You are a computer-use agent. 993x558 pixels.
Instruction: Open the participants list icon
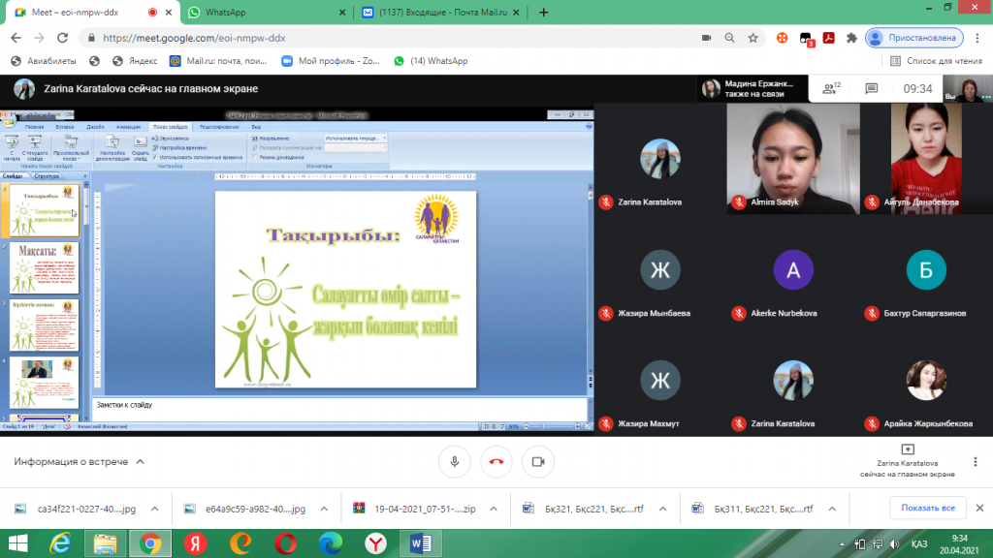coord(830,88)
